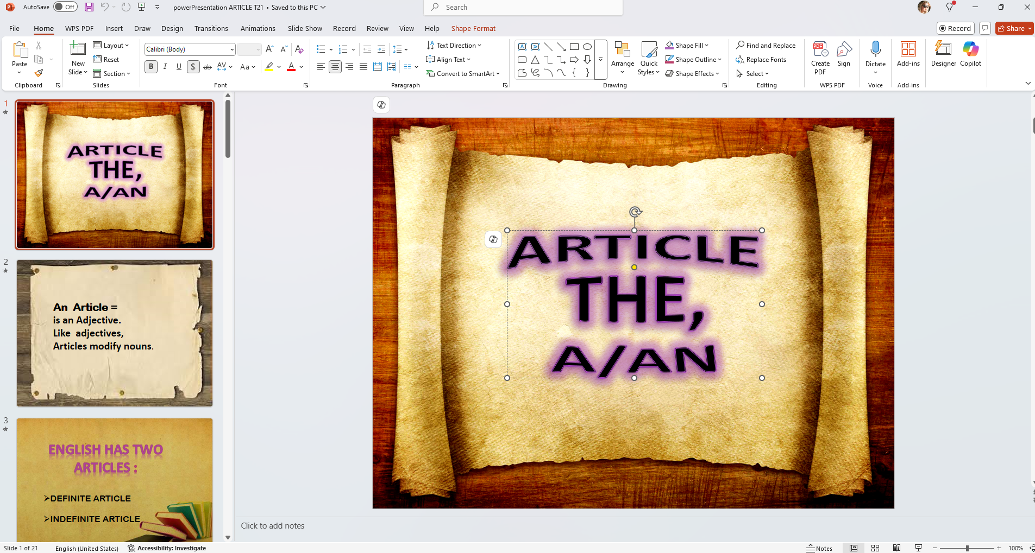
Task: Open the Animations tab
Action: point(258,29)
